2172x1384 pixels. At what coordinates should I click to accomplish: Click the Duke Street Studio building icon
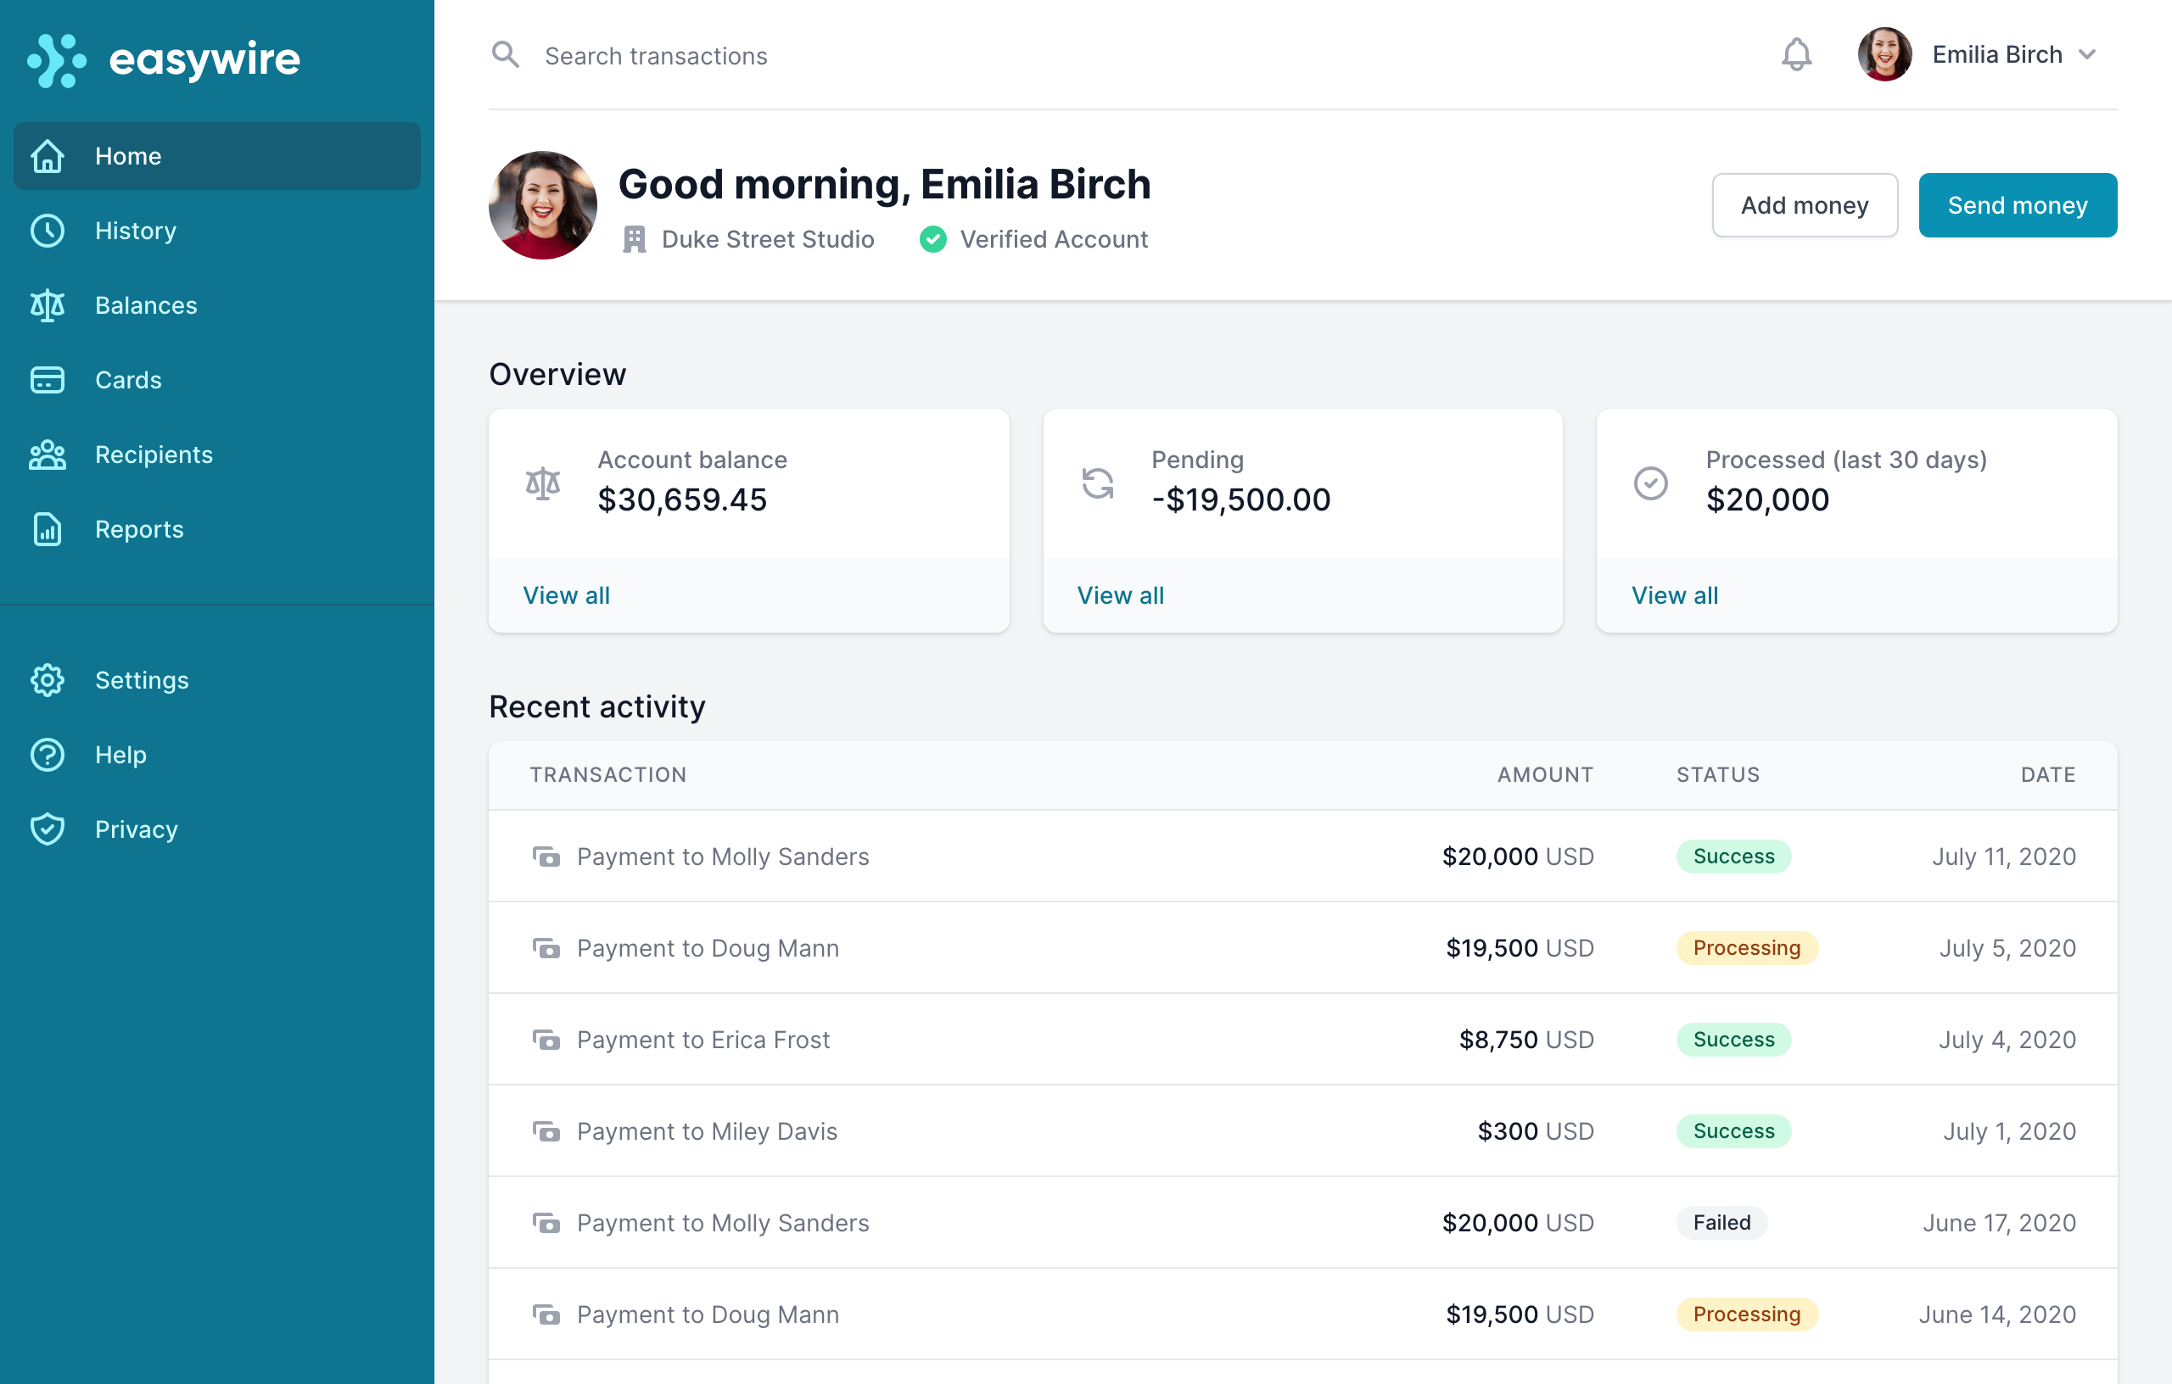pos(634,239)
